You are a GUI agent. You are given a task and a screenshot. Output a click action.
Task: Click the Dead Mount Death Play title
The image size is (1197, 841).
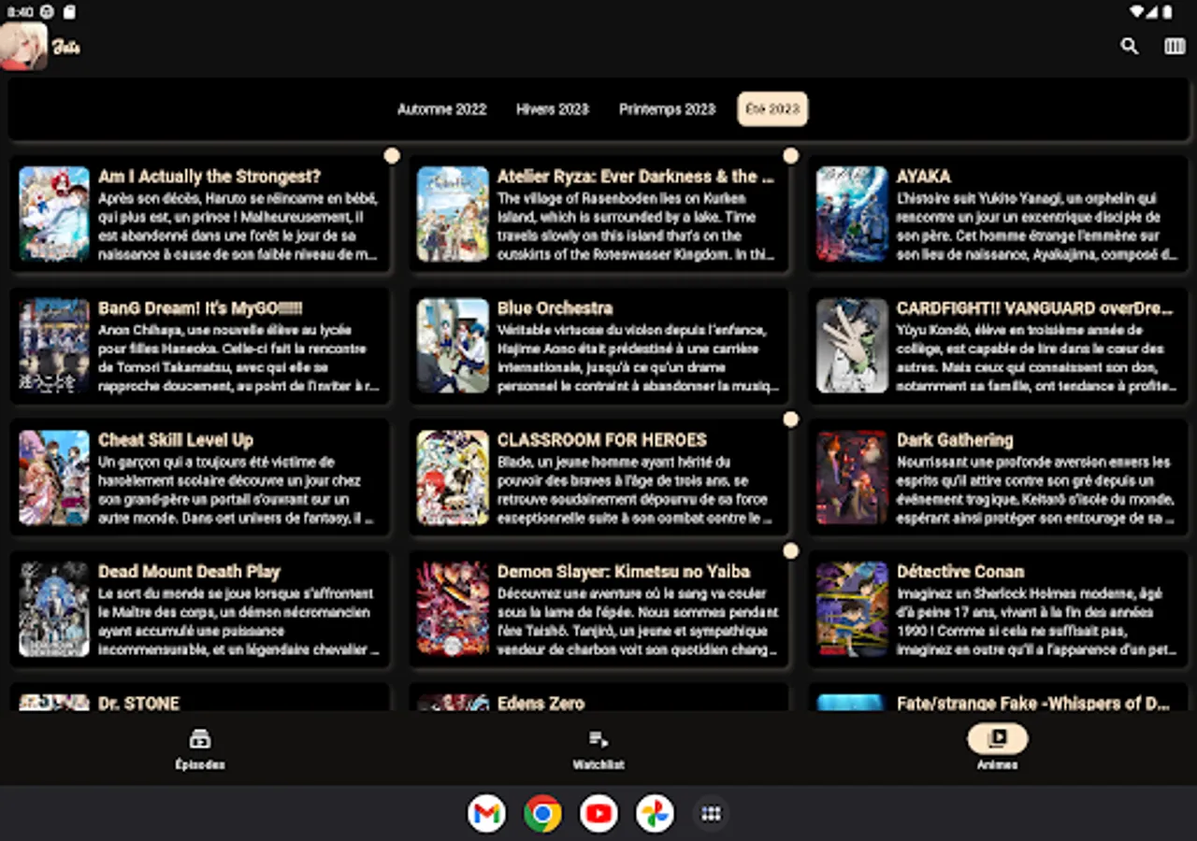[189, 572]
